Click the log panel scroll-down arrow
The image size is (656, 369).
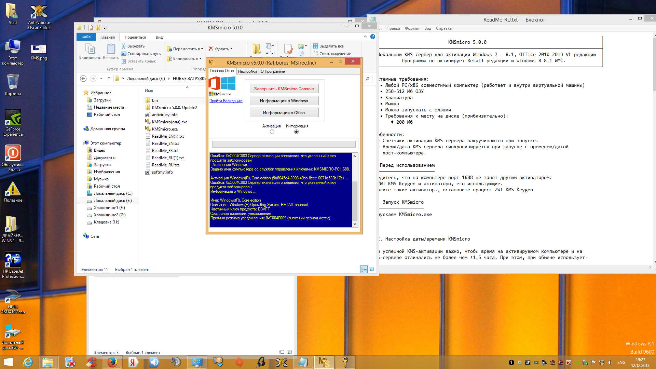tap(355, 224)
